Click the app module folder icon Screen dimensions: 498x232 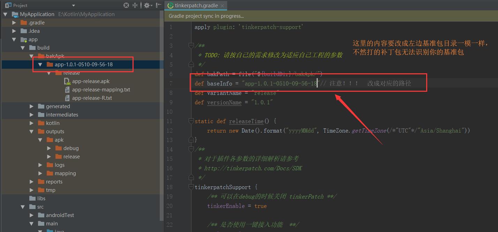24,39
